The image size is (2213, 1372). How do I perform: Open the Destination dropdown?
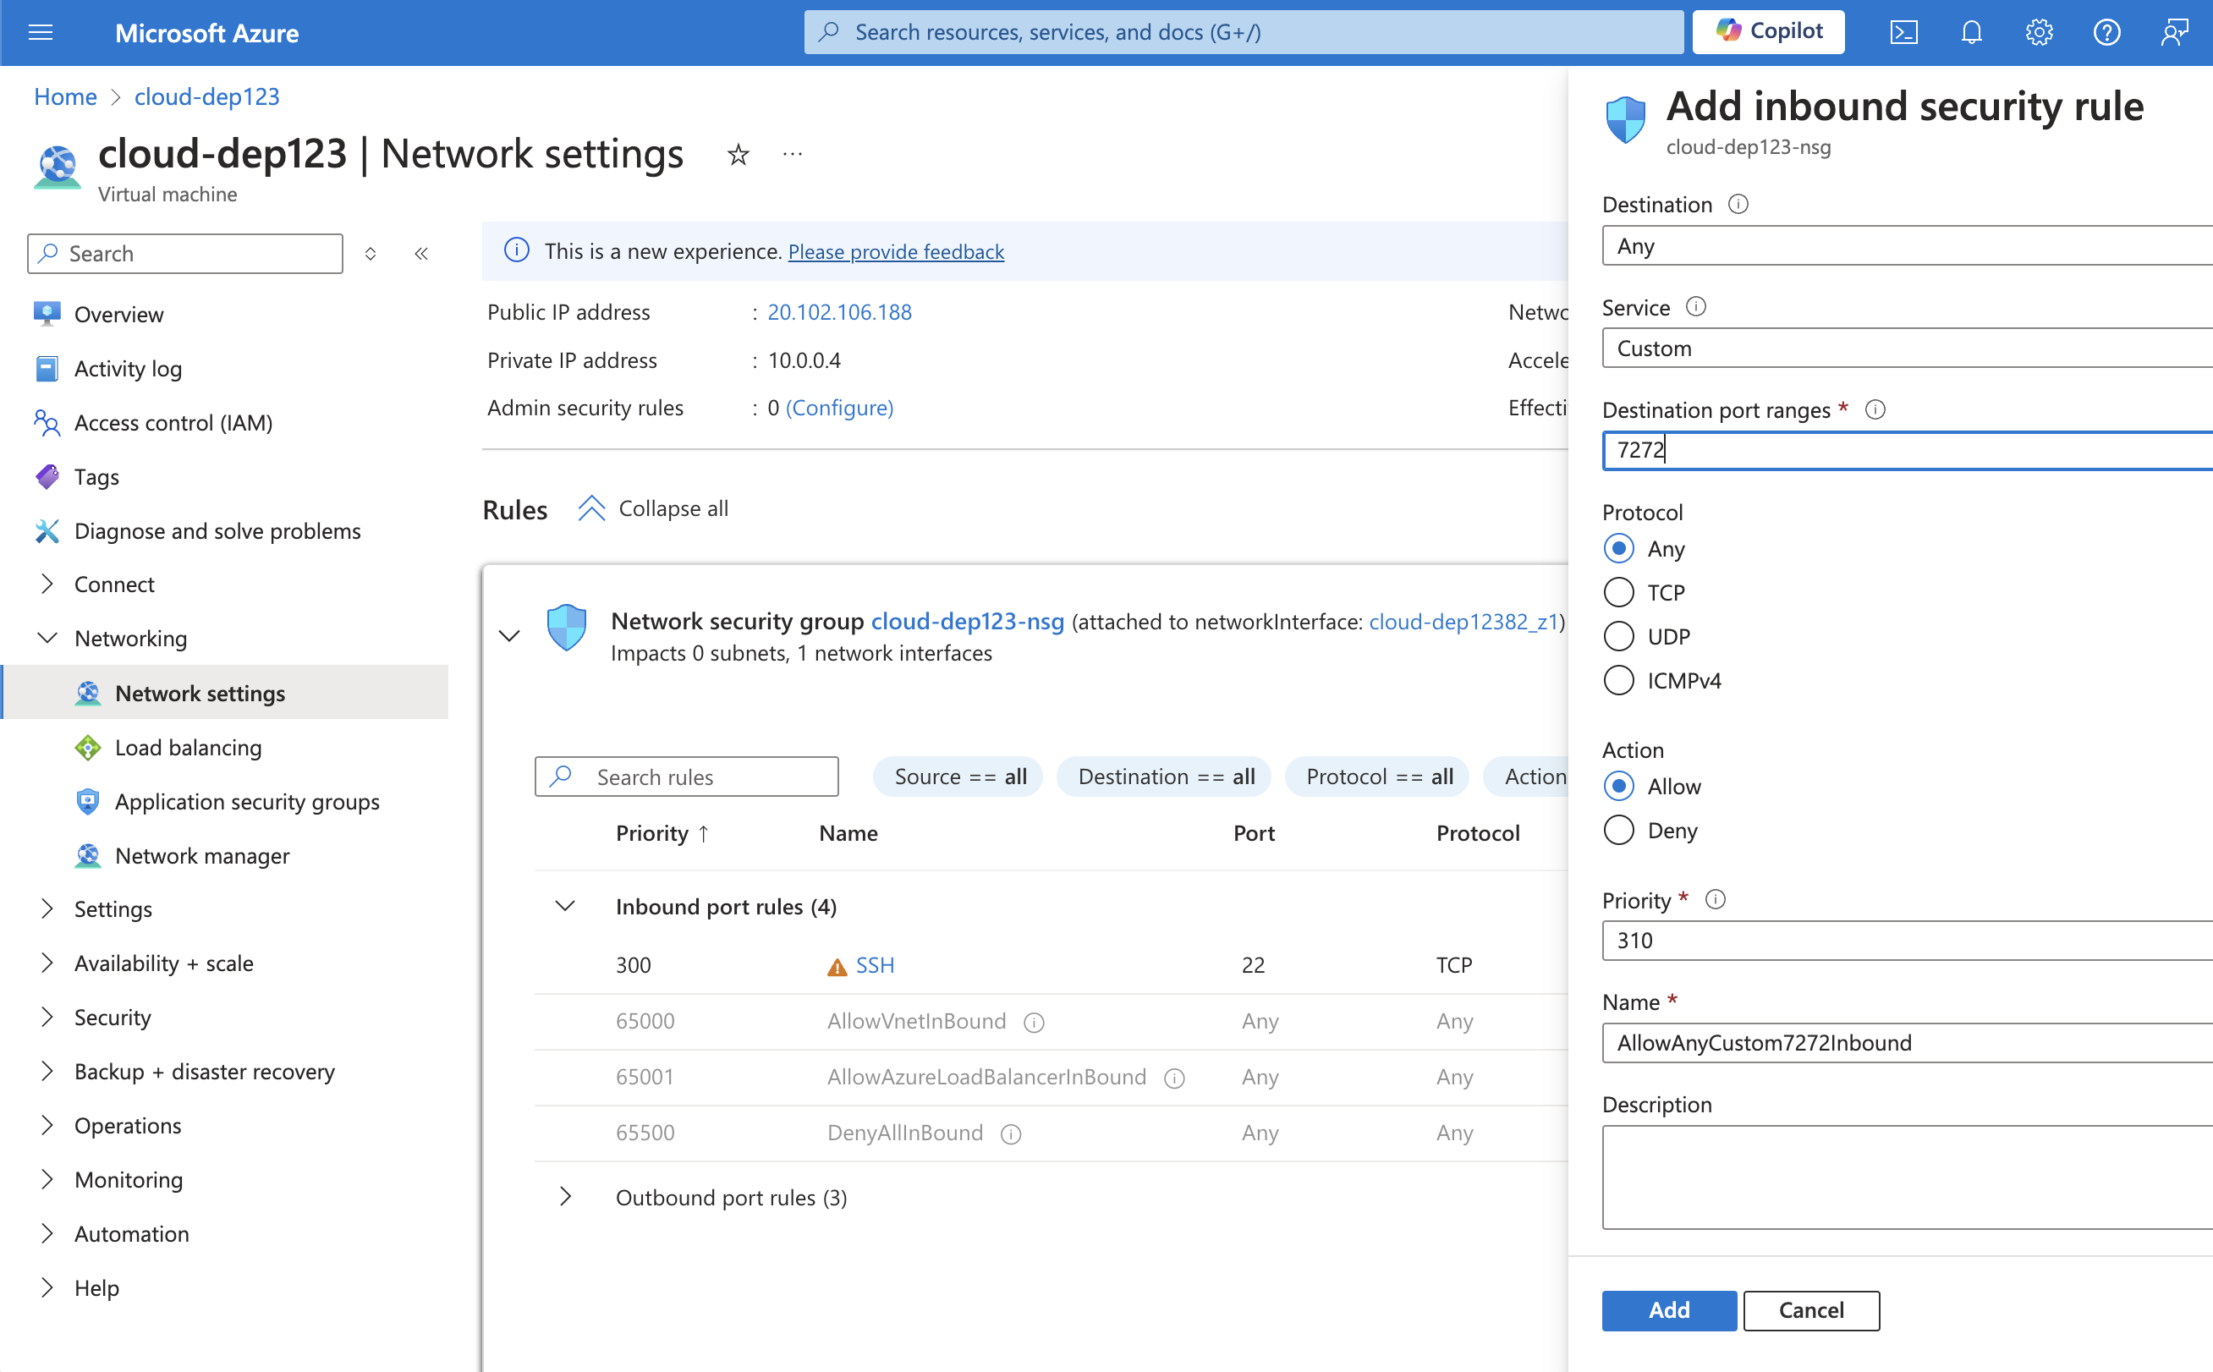(x=1908, y=246)
